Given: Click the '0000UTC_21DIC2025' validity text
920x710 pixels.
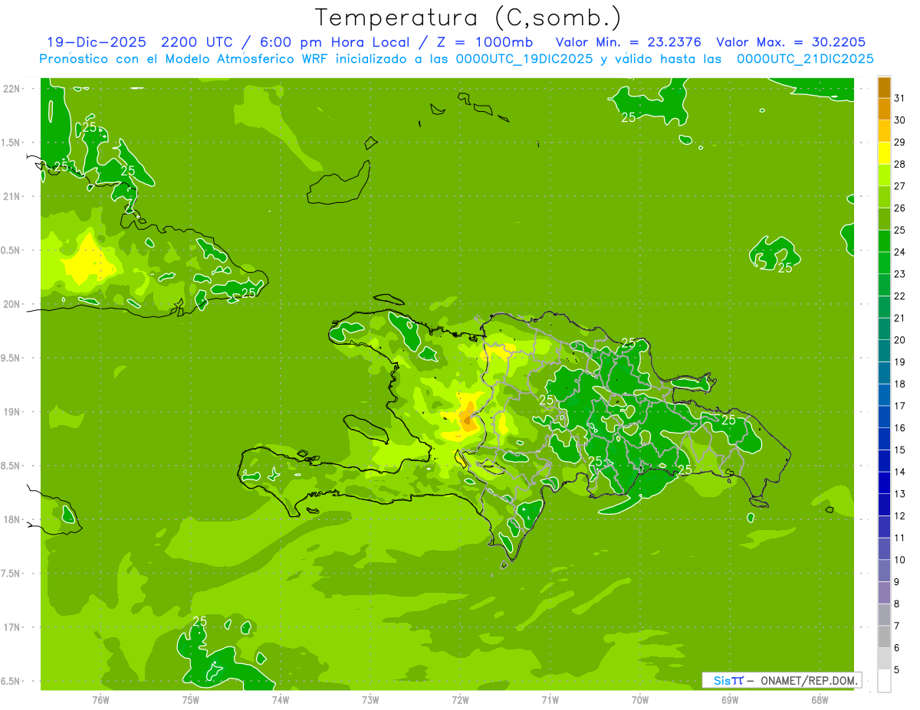Looking at the screenshot, I should 805,59.
